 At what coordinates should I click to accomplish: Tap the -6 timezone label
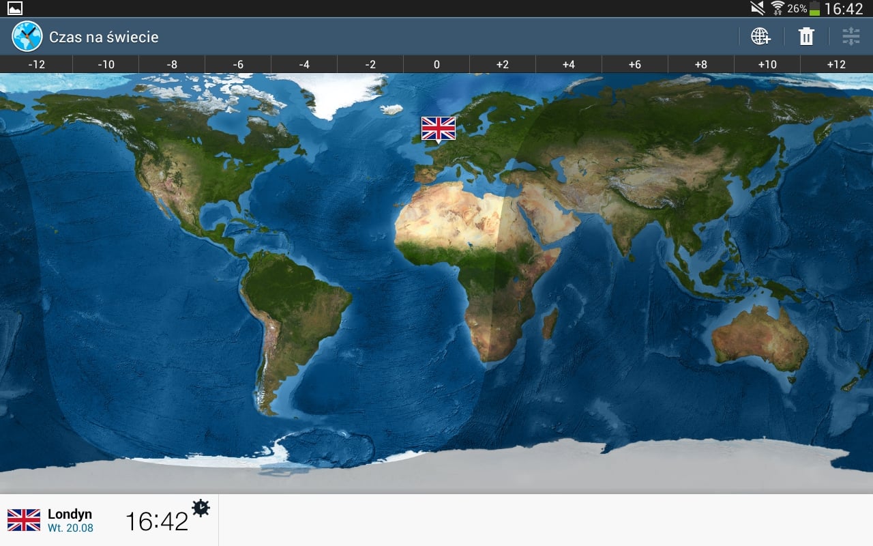pyautogui.click(x=238, y=64)
